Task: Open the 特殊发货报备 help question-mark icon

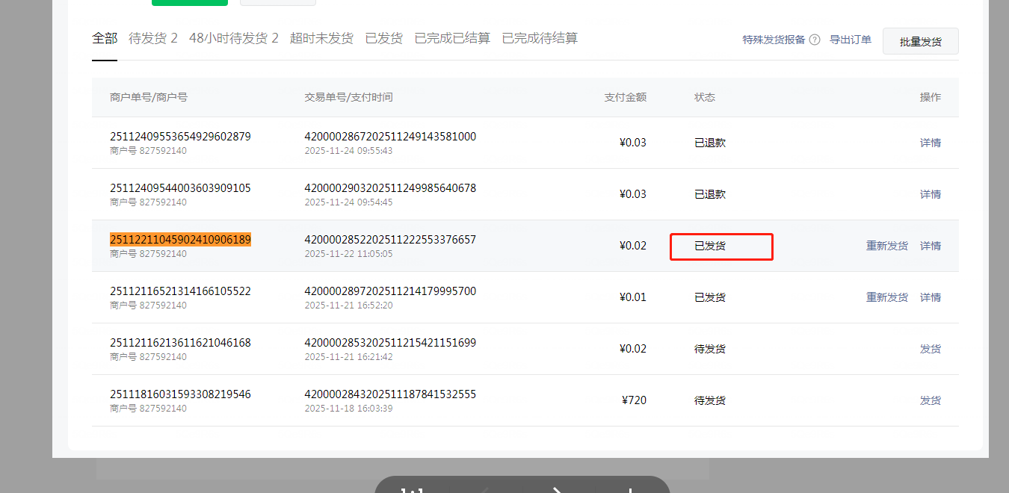Action: (x=815, y=40)
